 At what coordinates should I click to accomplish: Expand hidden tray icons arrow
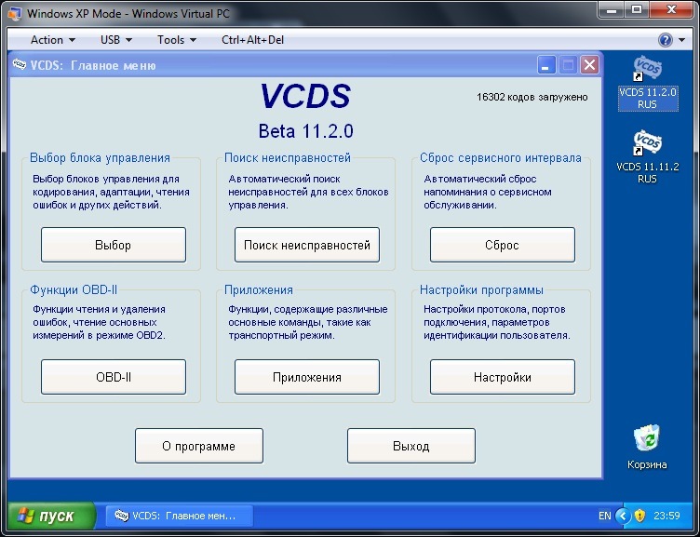point(623,516)
